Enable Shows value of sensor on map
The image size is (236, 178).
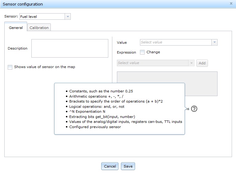(10, 67)
